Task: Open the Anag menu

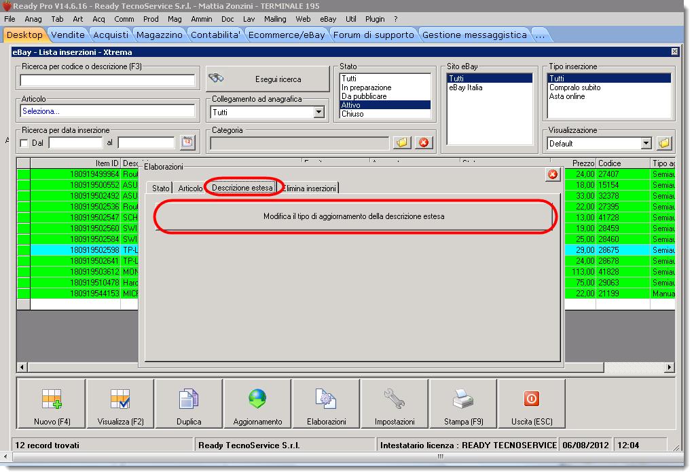Action: 33,19
